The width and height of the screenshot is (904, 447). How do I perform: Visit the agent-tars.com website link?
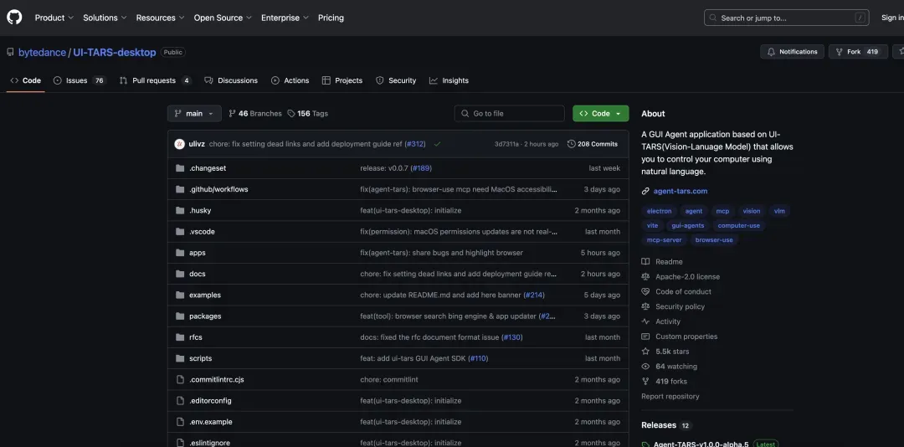[x=681, y=191]
